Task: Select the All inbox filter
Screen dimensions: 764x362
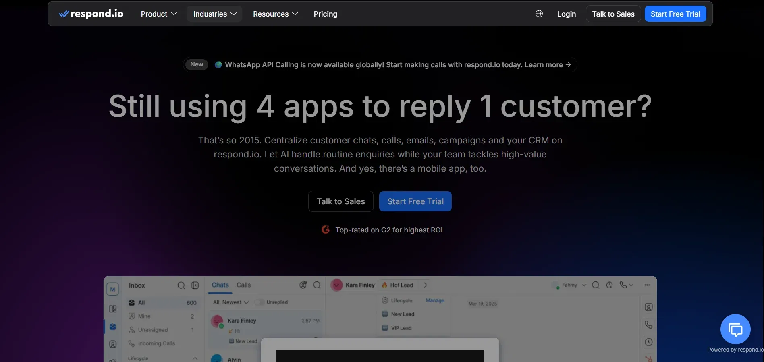Action: 162,303
